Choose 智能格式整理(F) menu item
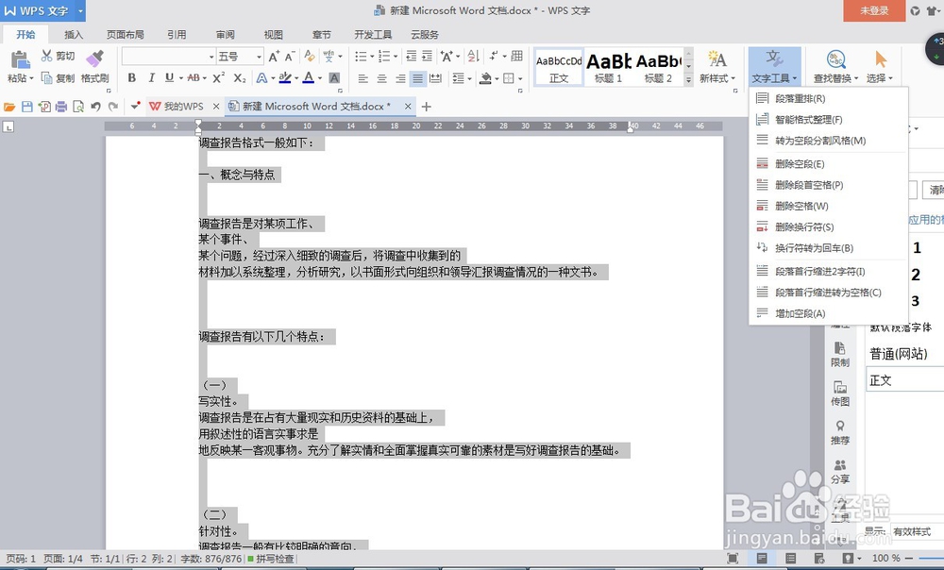944x570 pixels. 829,119
